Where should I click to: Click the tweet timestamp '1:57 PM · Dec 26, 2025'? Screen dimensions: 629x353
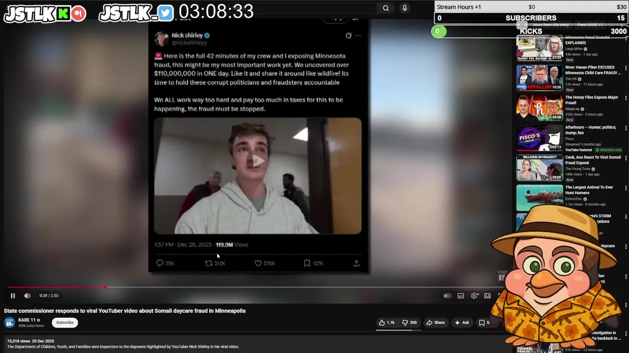[183, 245]
